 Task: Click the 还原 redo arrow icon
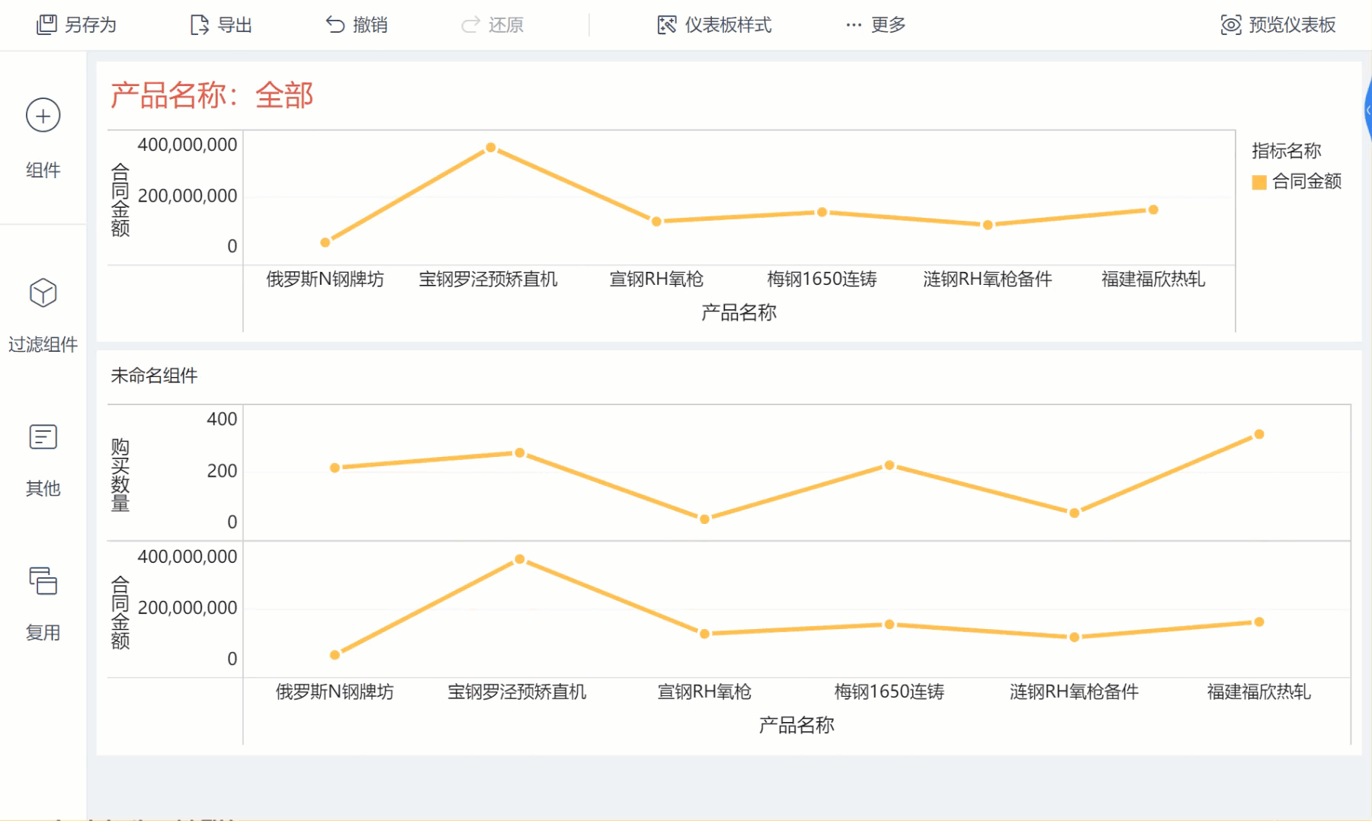pyautogui.click(x=471, y=25)
